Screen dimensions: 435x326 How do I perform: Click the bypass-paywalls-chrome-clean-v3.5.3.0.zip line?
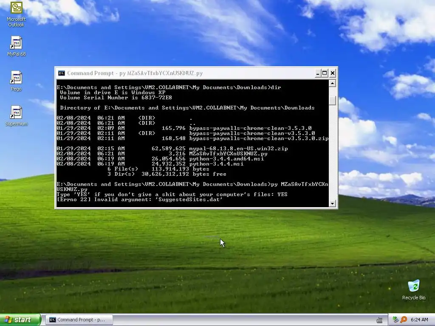[192, 138]
